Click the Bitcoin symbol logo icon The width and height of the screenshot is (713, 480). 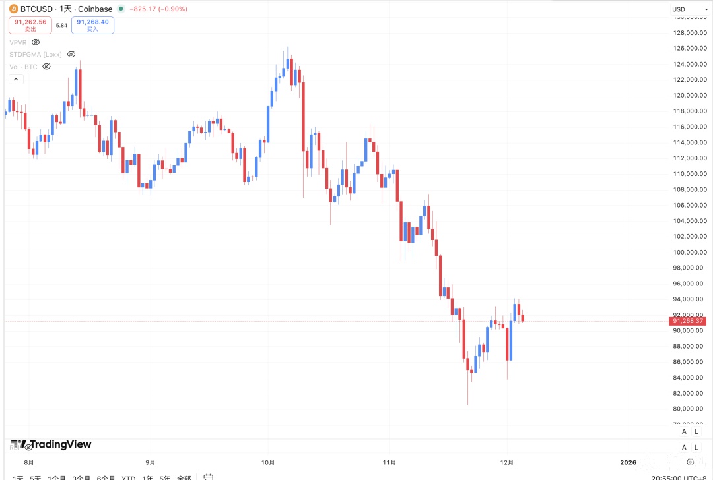point(13,9)
